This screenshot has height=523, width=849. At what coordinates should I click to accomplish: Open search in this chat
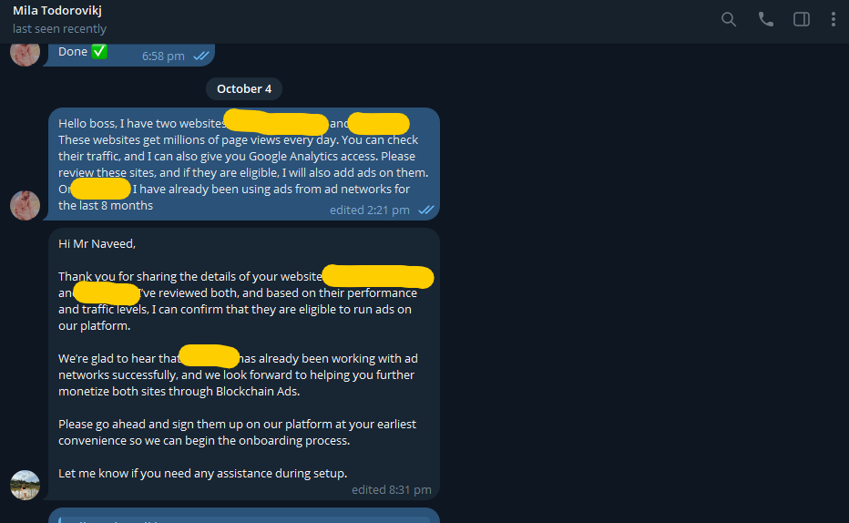[729, 19]
